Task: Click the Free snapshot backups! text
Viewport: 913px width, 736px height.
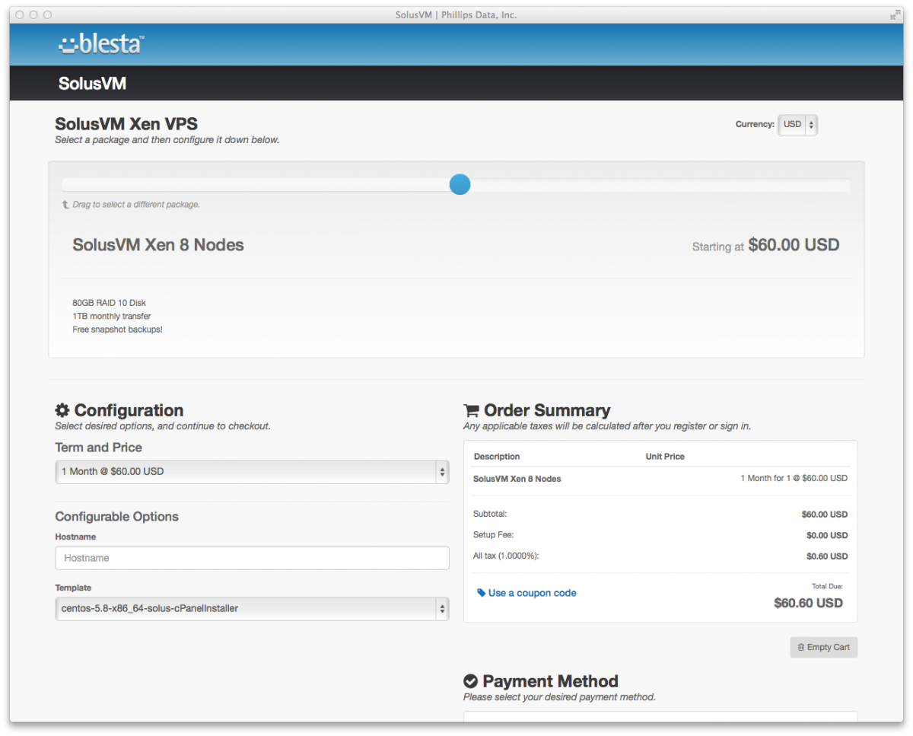Action: tap(117, 330)
